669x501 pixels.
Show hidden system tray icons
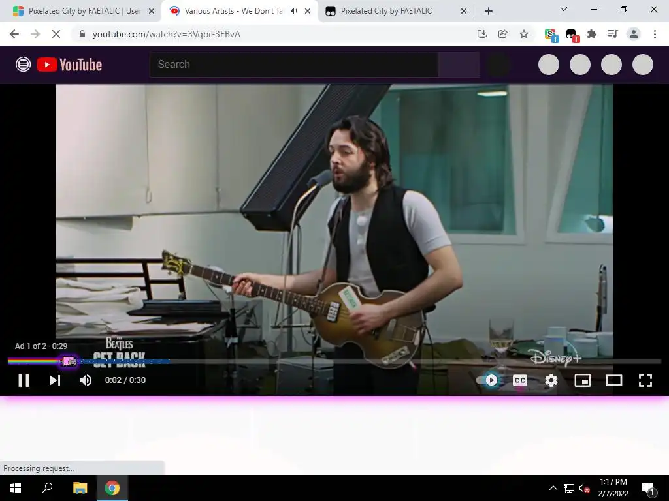tap(553, 488)
